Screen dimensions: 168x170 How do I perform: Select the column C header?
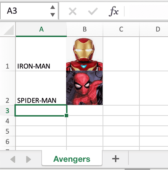click(121, 29)
